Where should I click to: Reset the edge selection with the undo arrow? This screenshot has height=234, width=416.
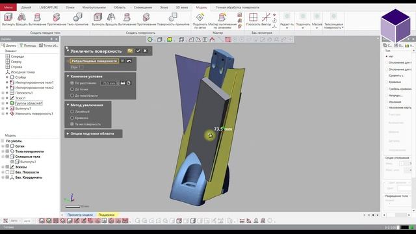click(129, 61)
